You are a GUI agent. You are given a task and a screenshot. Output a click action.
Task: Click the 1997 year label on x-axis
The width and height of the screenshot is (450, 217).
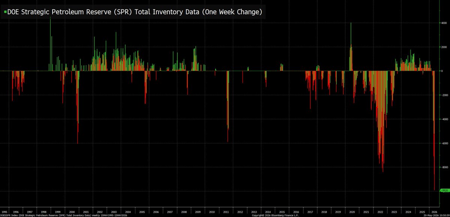30,212
